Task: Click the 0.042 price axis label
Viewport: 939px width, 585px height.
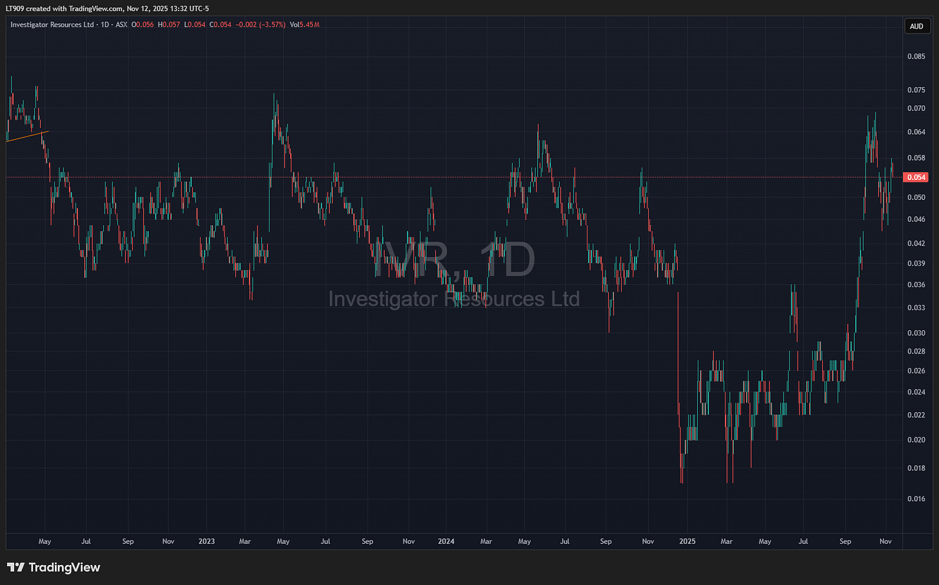Action: pyautogui.click(x=916, y=243)
